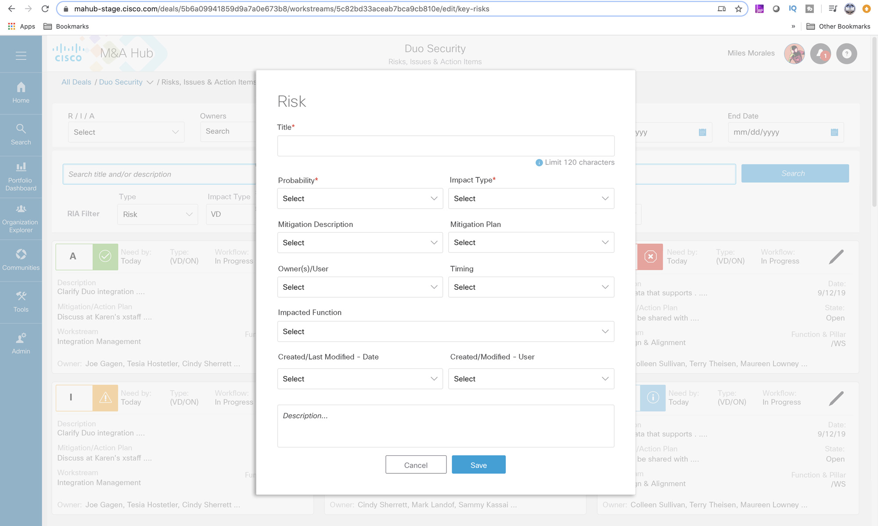Open Owner(s)/User dropdown
Viewport: 878px width, 526px height.
pos(360,287)
